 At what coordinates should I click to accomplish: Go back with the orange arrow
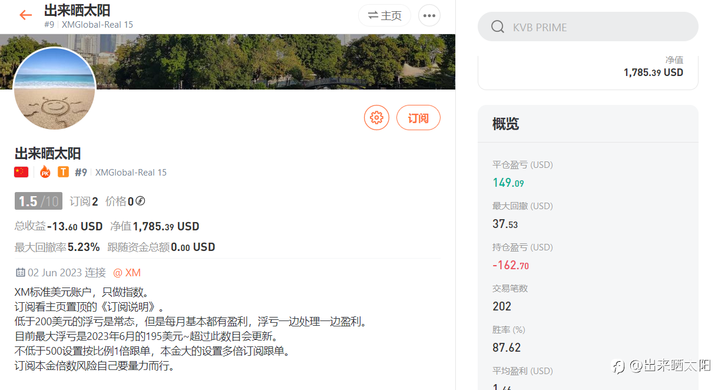coord(25,15)
